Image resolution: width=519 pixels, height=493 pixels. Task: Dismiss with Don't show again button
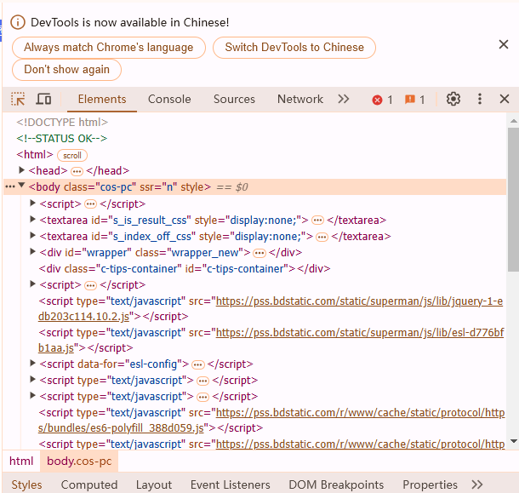66,70
